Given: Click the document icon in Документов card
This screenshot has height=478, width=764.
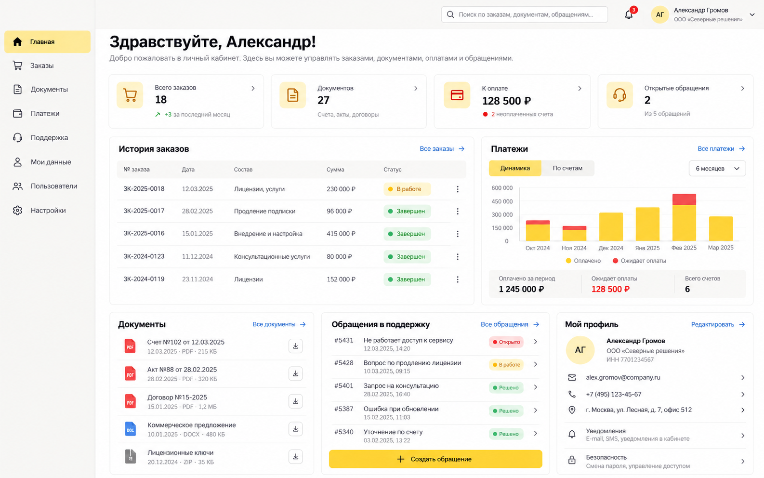Looking at the screenshot, I should 293,95.
